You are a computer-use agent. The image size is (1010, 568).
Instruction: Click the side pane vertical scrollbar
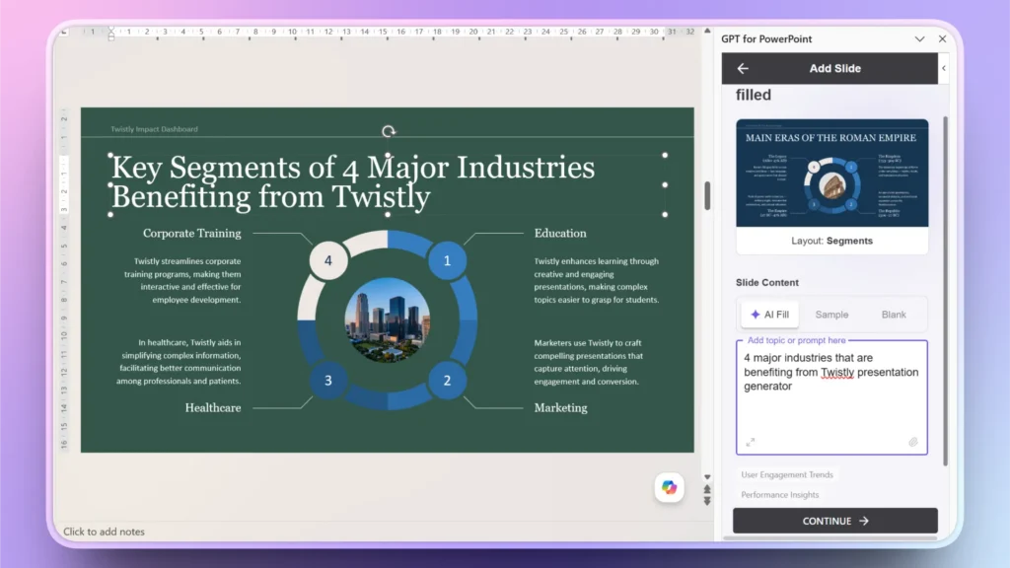[945, 290]
